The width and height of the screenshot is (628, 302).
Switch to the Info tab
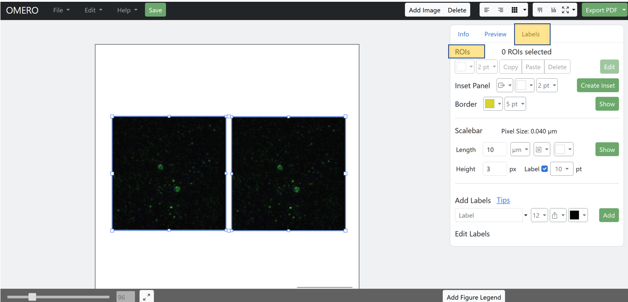464,34
